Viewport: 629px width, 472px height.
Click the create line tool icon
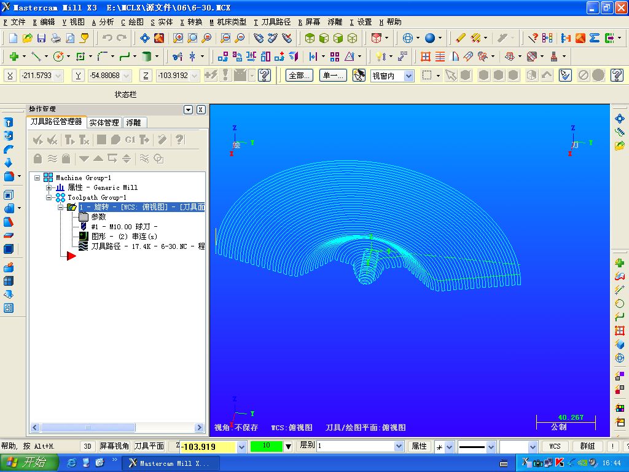pos(36,57)
